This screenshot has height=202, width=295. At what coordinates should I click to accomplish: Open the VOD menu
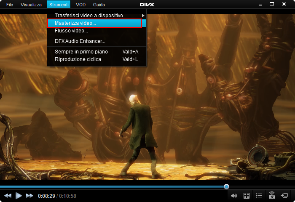click(81, 5)
